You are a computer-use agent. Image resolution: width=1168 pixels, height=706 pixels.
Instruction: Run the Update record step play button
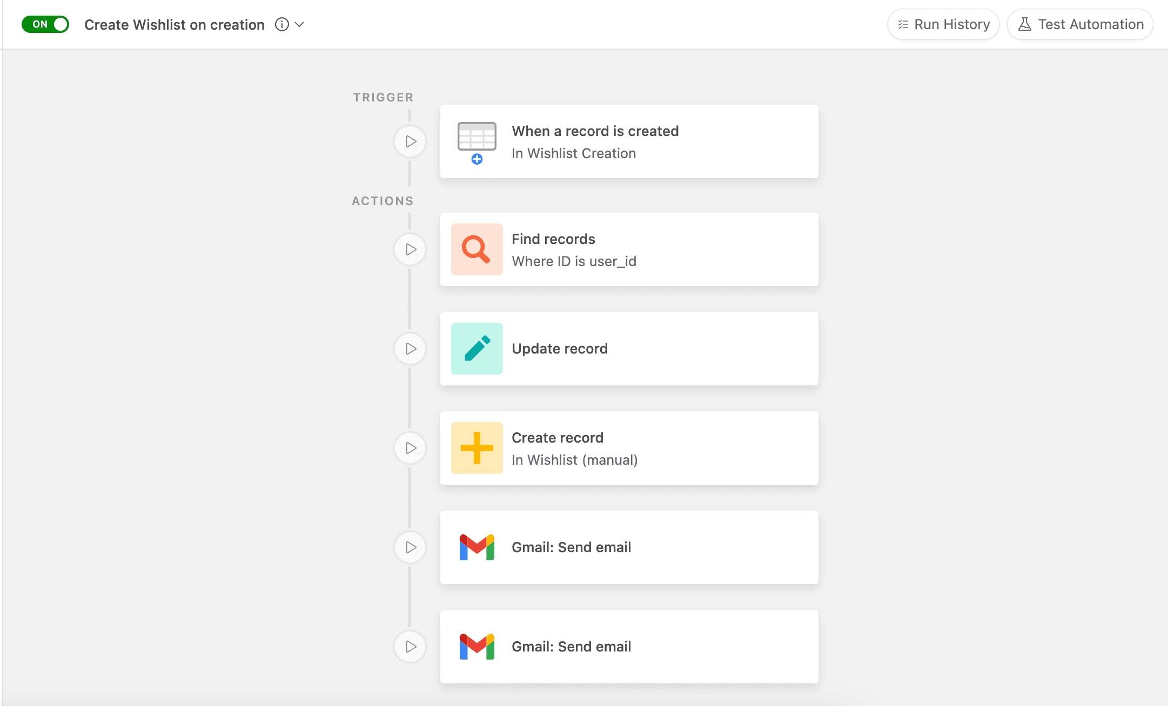[x=411, y=349]
